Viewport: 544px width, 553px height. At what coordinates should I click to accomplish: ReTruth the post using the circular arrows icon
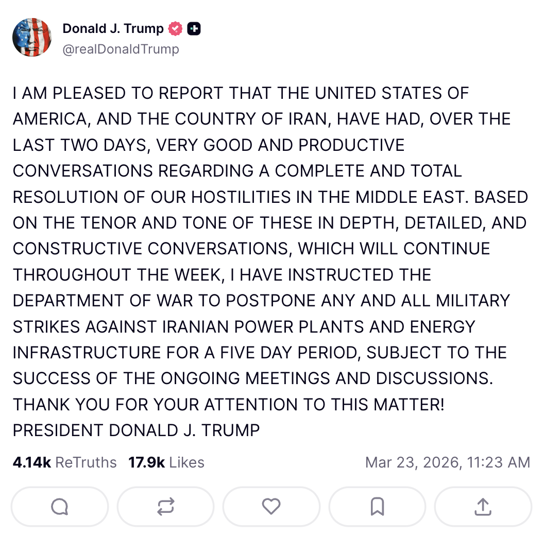165,507
